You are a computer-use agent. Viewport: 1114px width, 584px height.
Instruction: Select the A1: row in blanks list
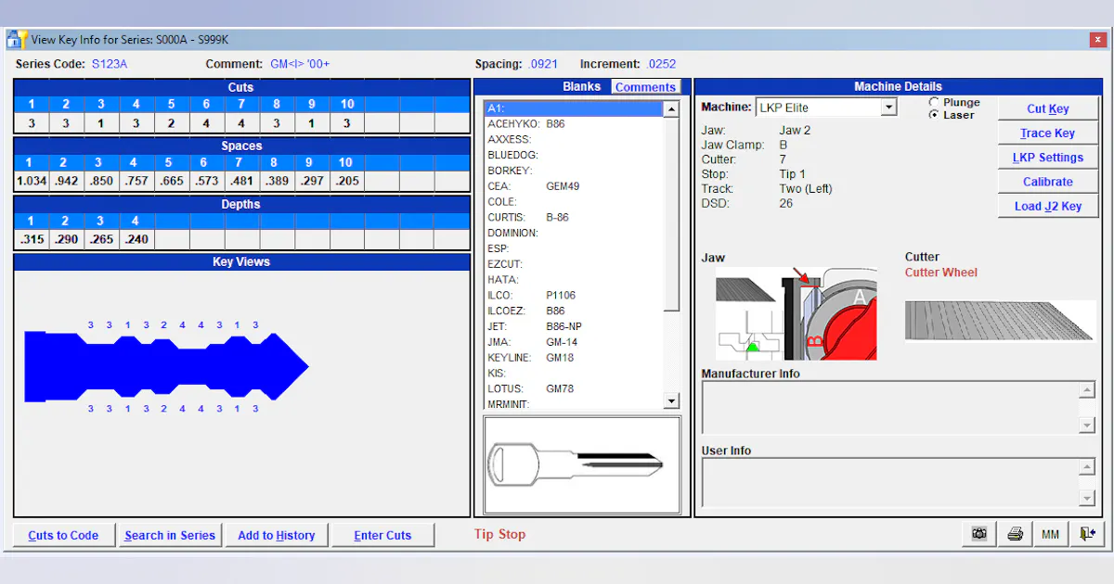[574, 108]
